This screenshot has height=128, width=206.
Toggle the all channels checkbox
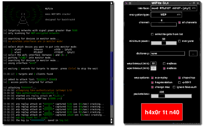pyautogui.click(x=179, y=22)
